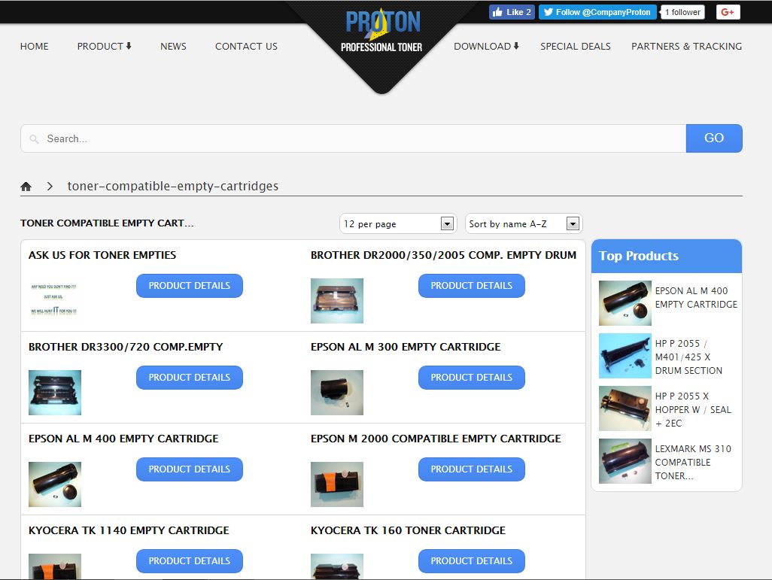The height and width of the screenshot is (580, 772).
Task: Expand the DOWNLOAD menu
Action: tap(486, 47)
